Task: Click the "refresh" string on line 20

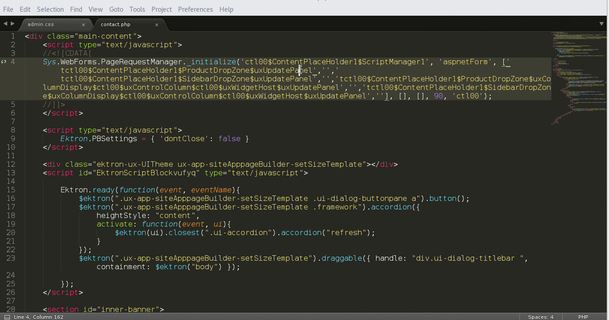Action: click(x=346, y=233)
